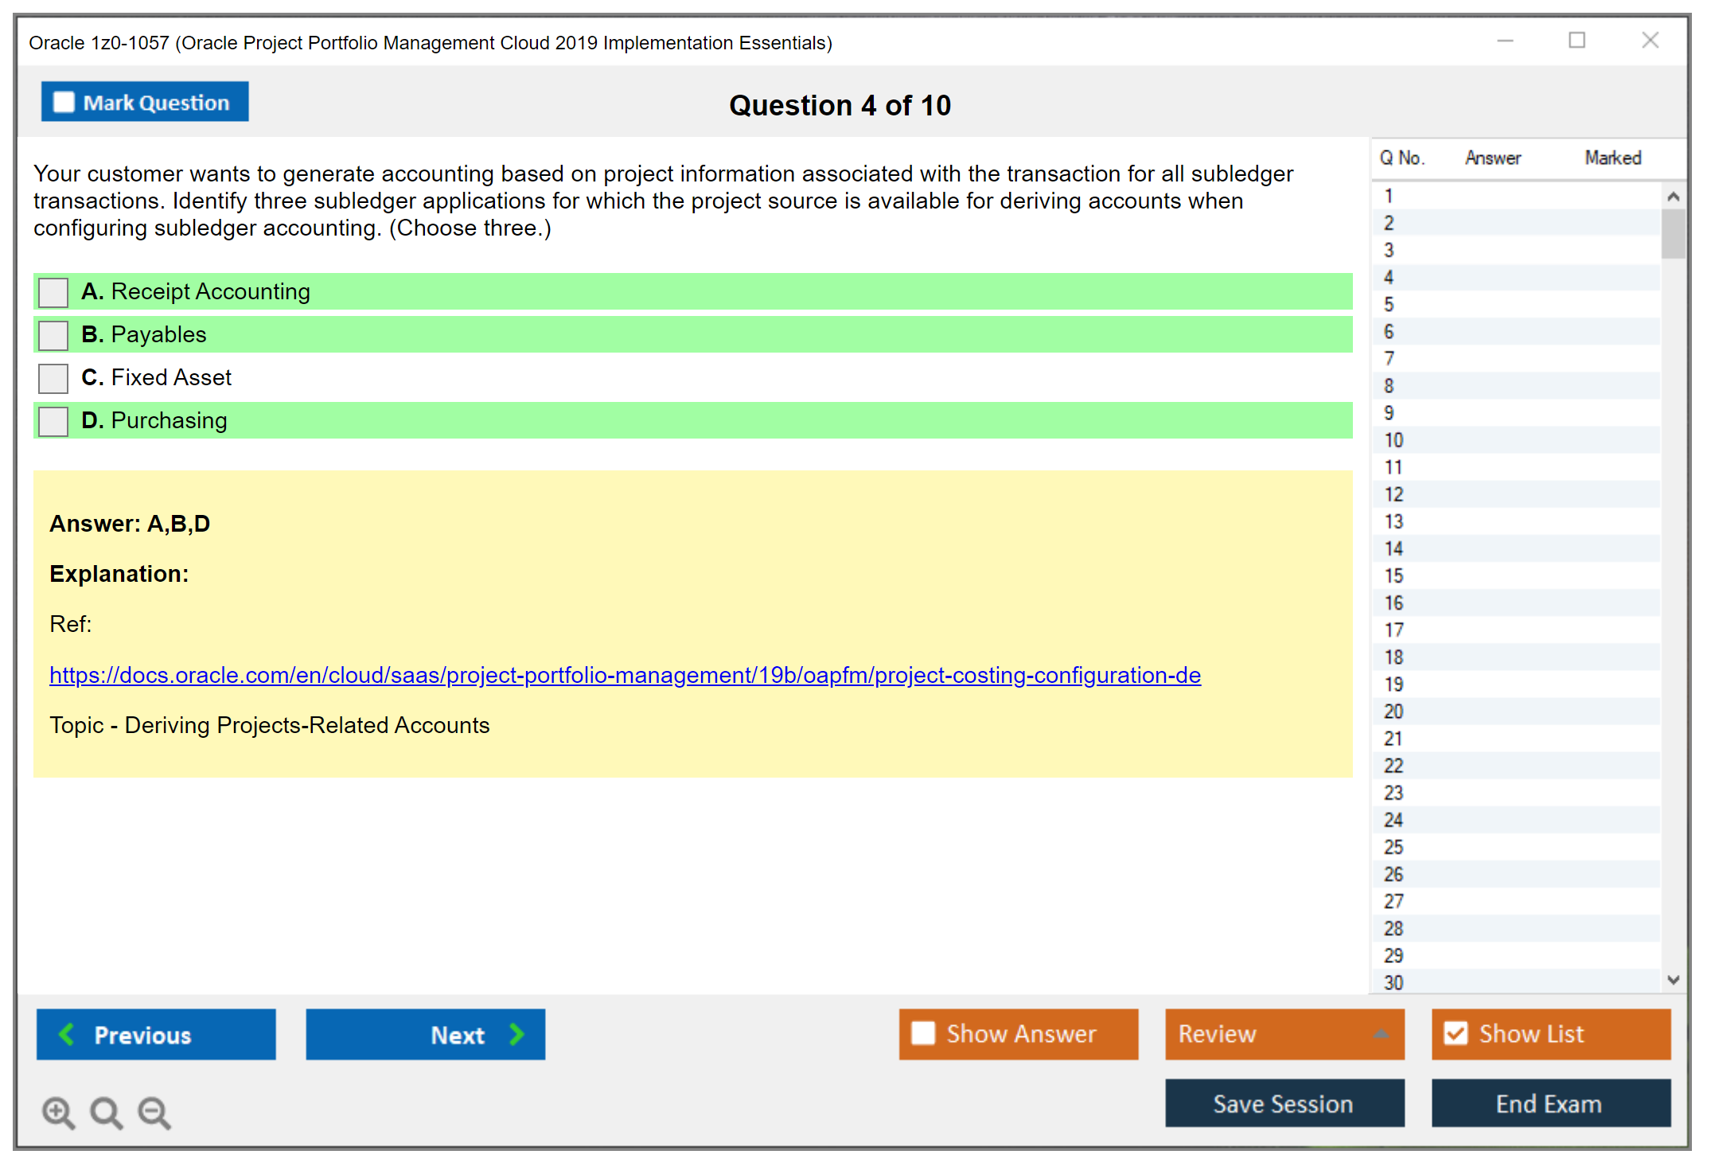The image size is (1711, 1170).
Task: Click the Save Session button
Action: 1283,1104
